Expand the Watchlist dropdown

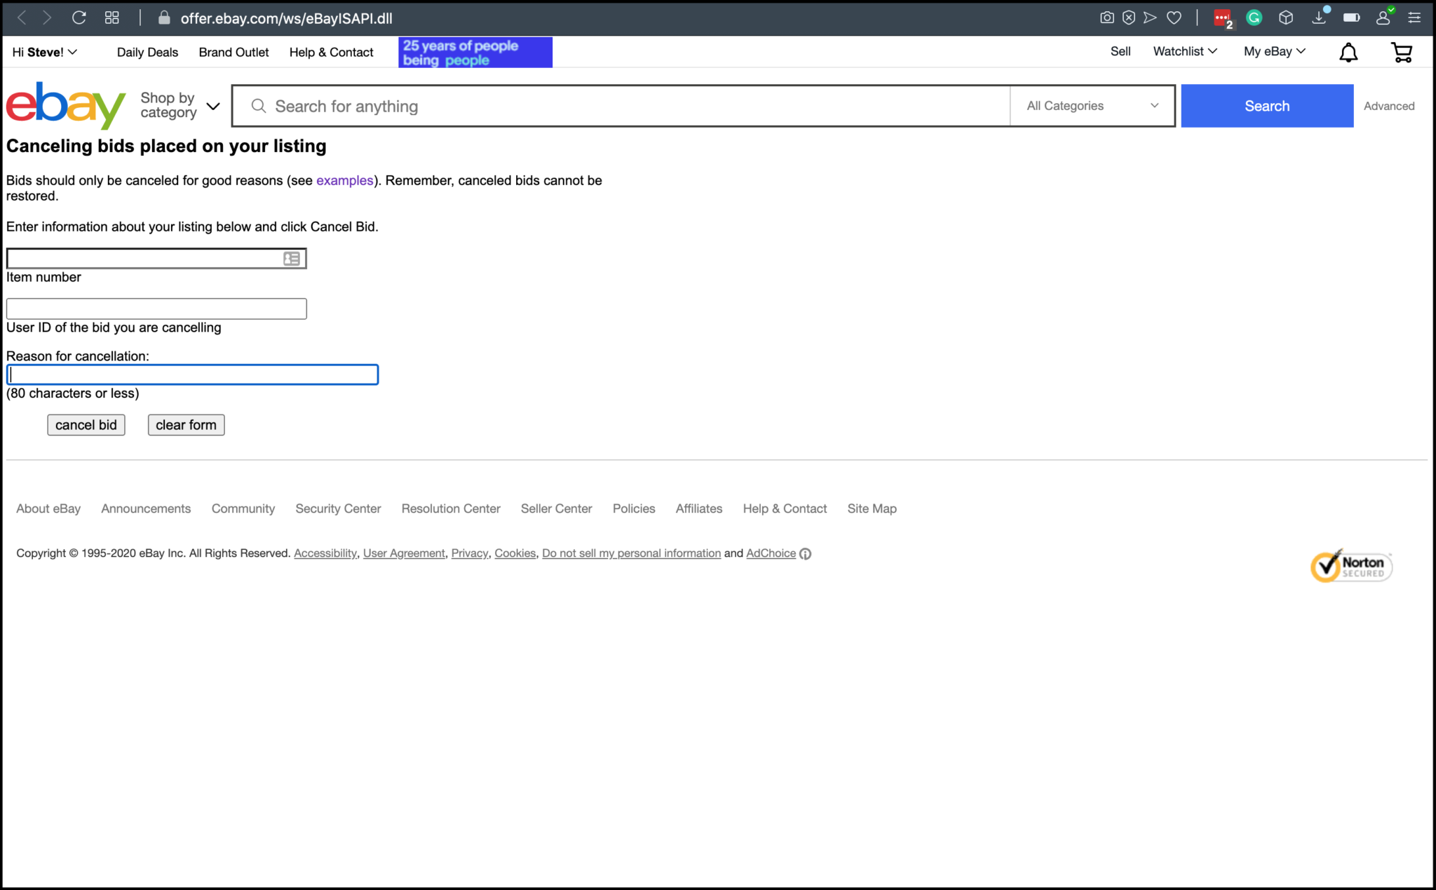tap(1184, 51)
